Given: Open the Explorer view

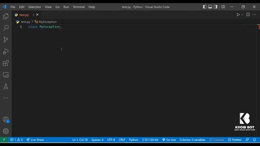Looking at the screenshot, I should pos(6,16).
